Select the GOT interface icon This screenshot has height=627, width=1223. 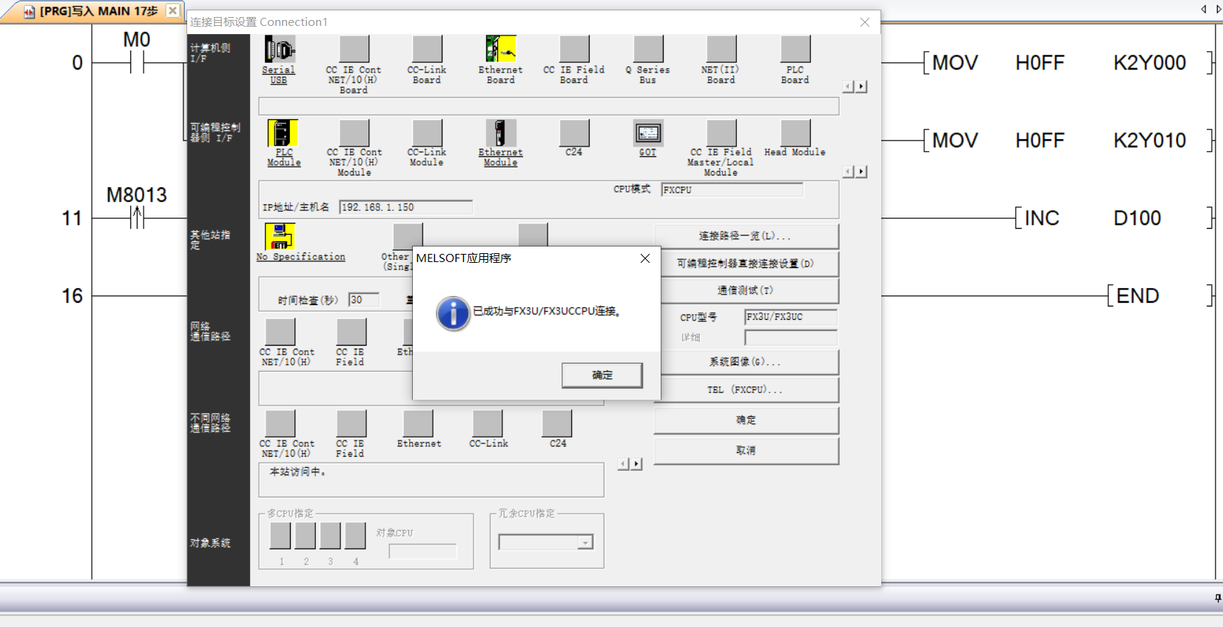pos(647,134)
